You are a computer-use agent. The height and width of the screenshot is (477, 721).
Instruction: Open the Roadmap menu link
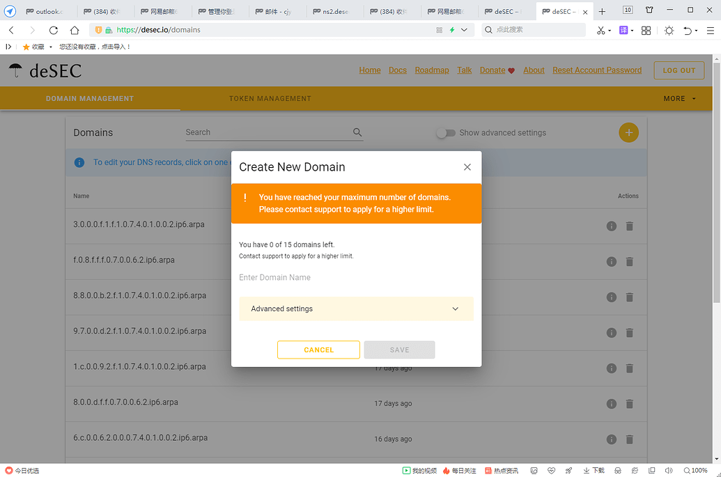[x=432, y=70]
